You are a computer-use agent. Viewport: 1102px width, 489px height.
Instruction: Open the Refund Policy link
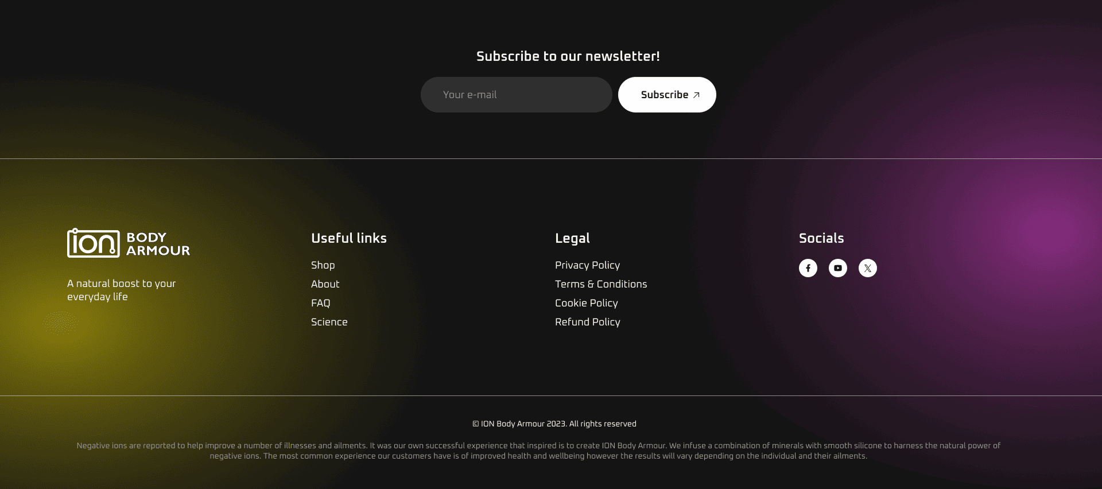(x=588, y=322)
